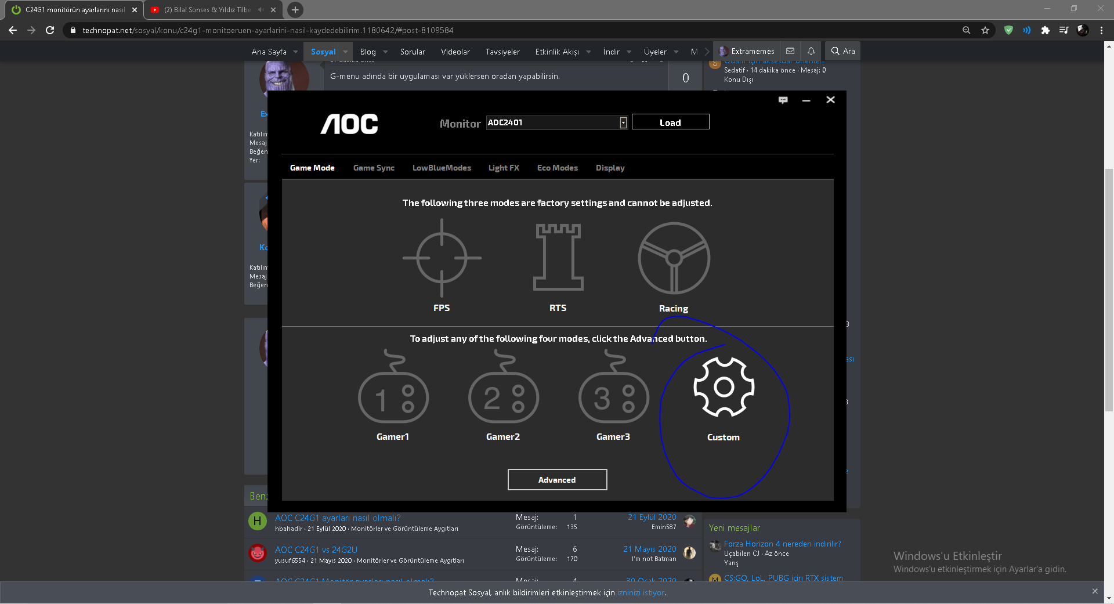
Task: Switch to the Eco Modes tab
Action: (558, 168)
